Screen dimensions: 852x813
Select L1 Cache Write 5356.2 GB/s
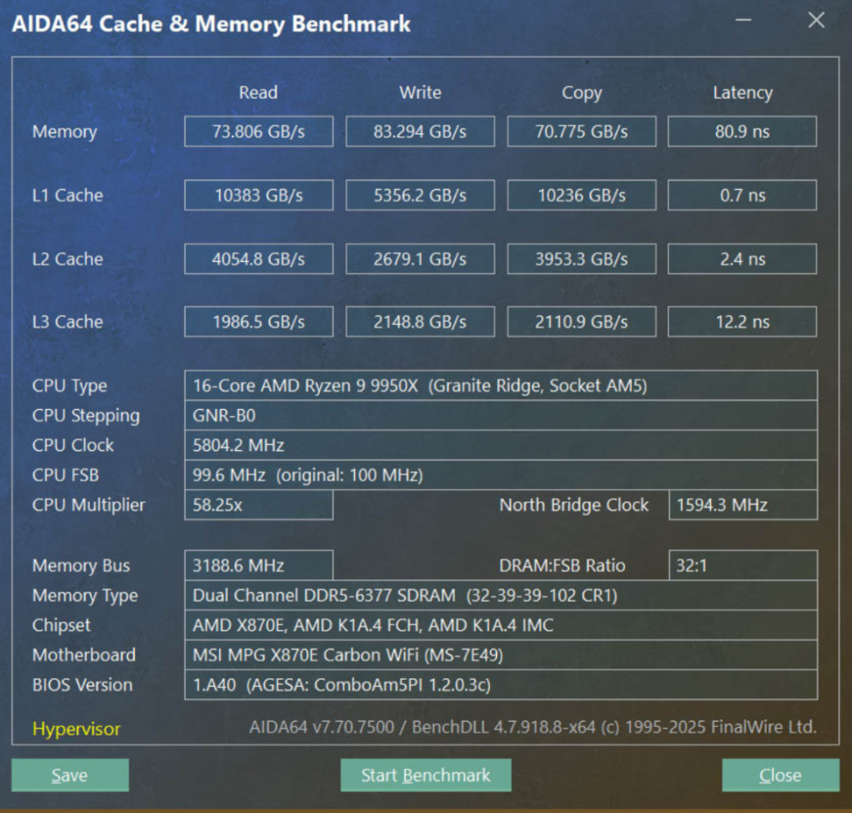(x=420, y=195)
